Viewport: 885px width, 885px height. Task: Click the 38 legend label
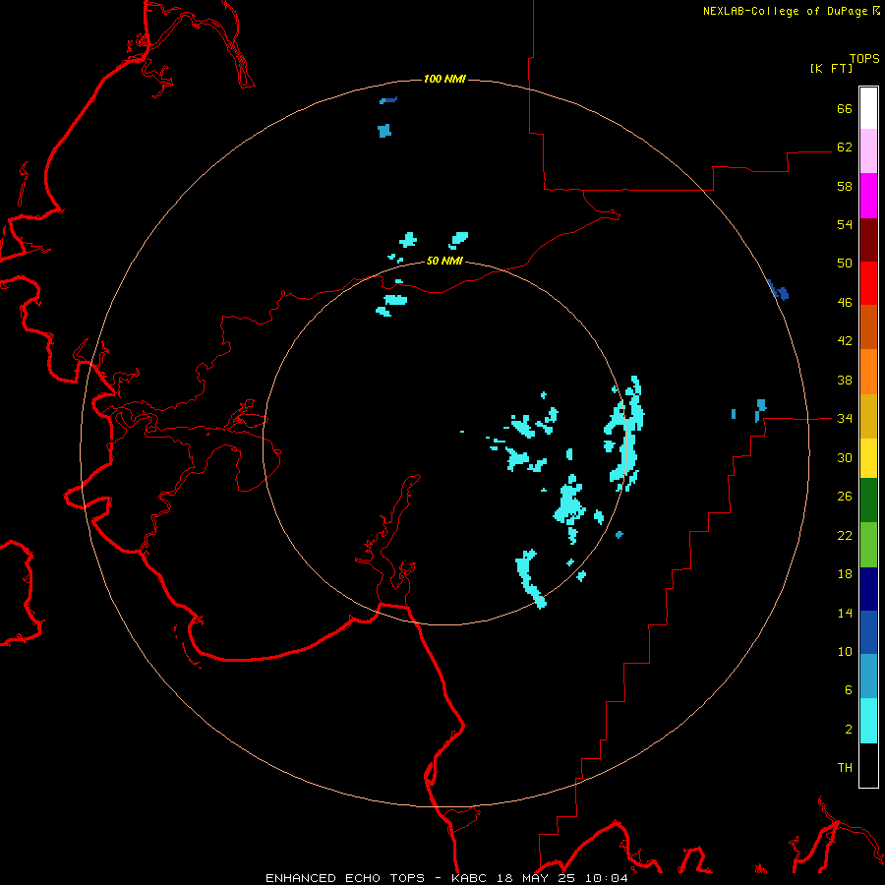(x=845, y=380)
